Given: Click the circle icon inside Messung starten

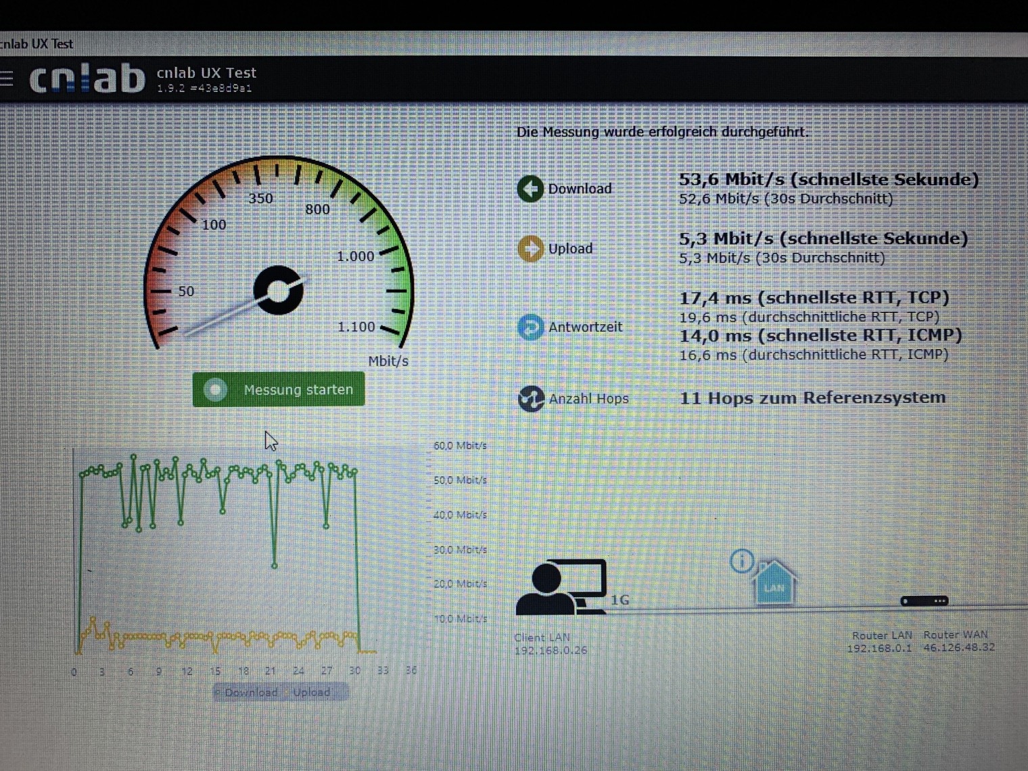Looking at the screenshot, I should tap(216, 390).
